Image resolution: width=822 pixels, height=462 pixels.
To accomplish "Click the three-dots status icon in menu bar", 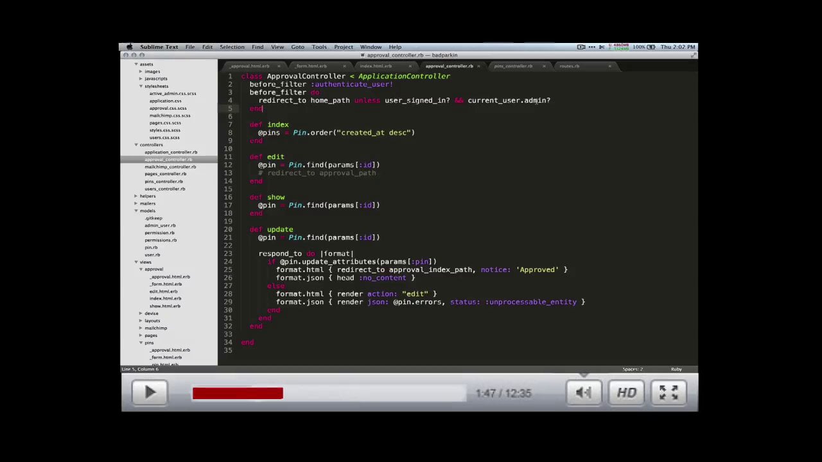I will [591, 47].
